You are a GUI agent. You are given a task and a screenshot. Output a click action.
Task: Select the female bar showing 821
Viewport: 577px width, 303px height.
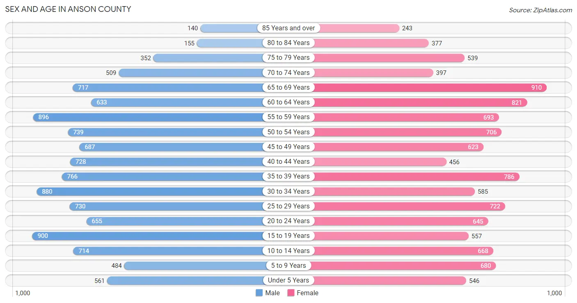(407, 102)
